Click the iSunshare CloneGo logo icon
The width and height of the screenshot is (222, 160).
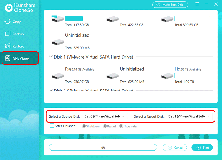pyautogui.click(x=9, y=8)
